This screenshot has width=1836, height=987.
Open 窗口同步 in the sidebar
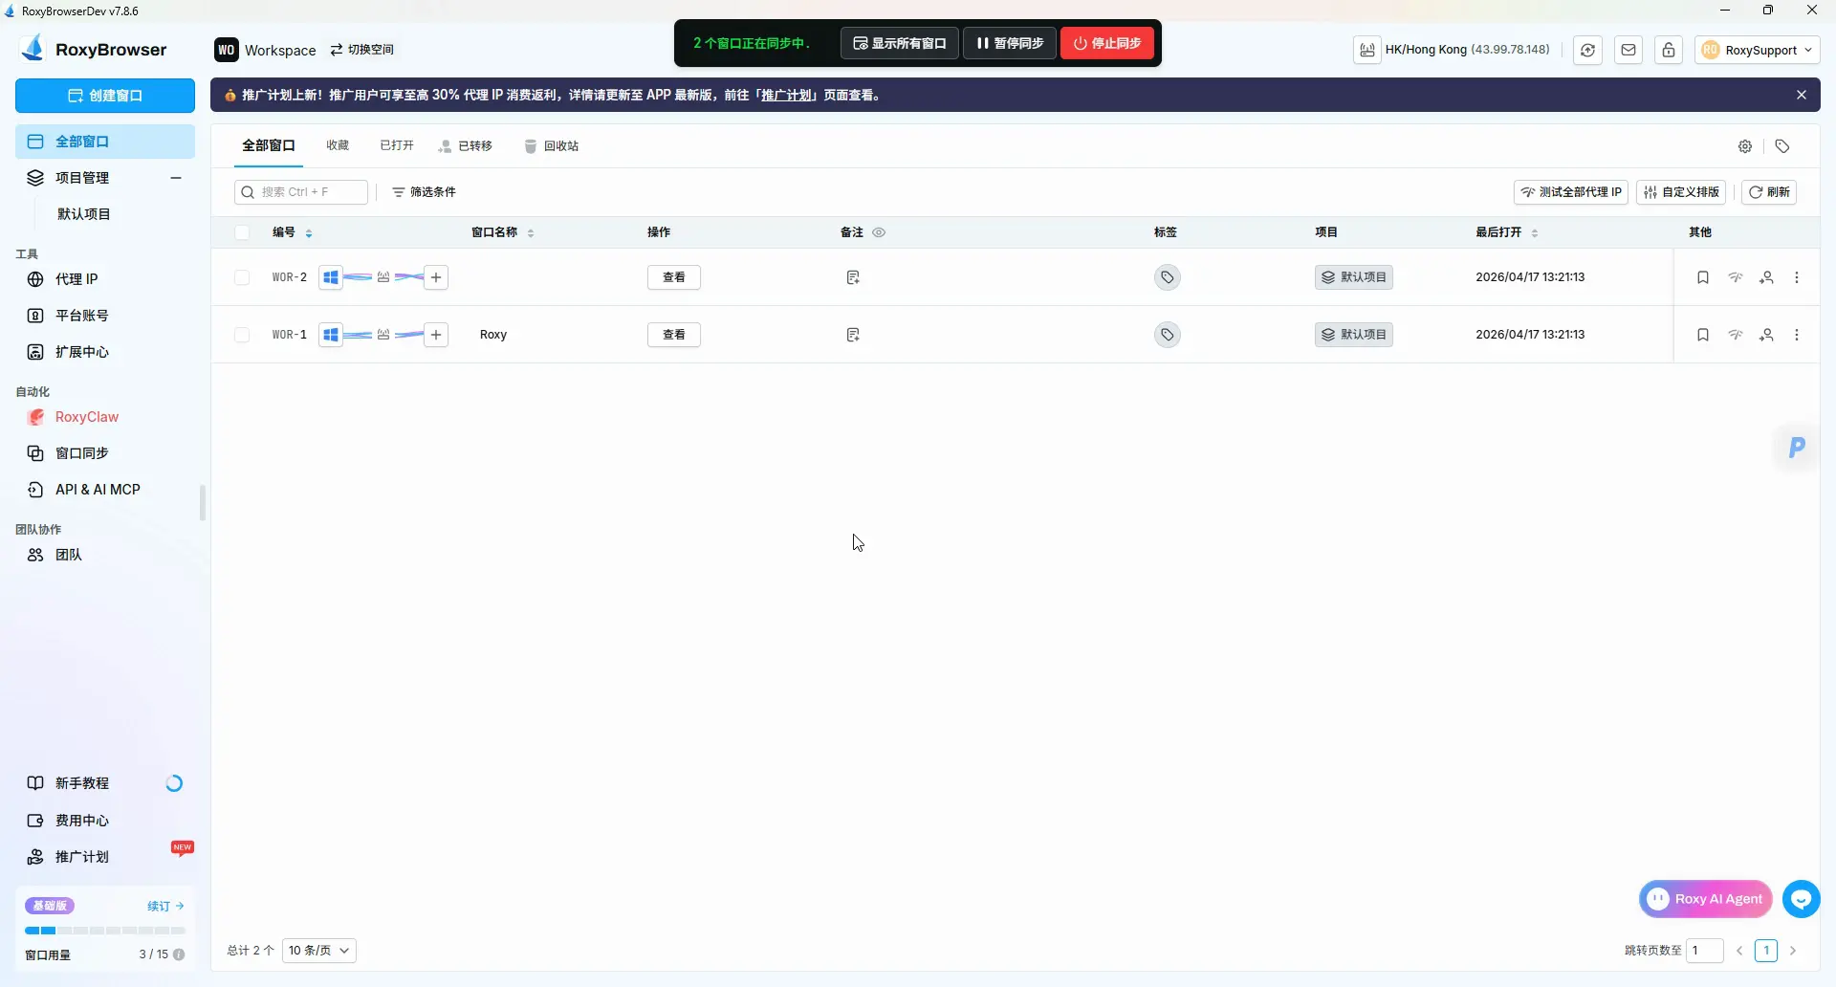click(x=105, y=453)
